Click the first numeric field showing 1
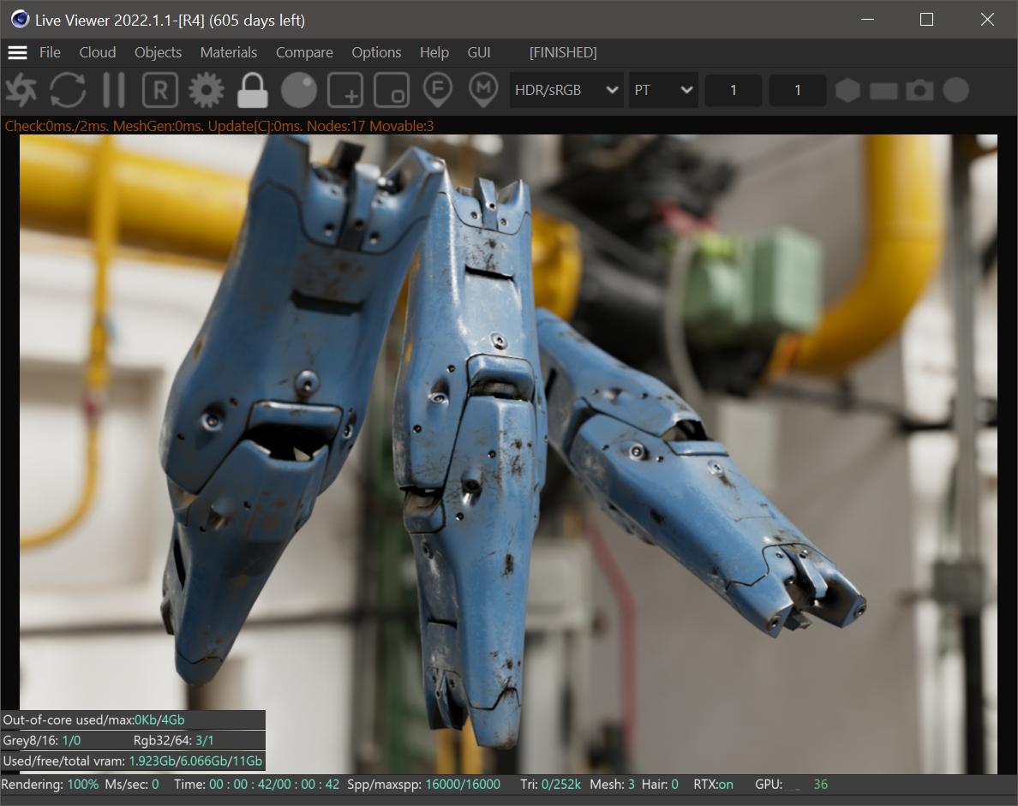Screen dimensions: 1018x806 tap(733, 90)
